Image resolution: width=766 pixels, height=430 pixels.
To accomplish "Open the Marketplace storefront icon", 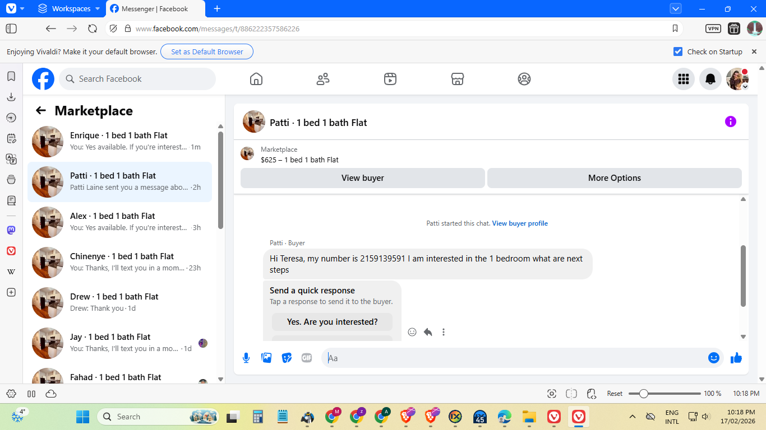I will click(458, 79).
